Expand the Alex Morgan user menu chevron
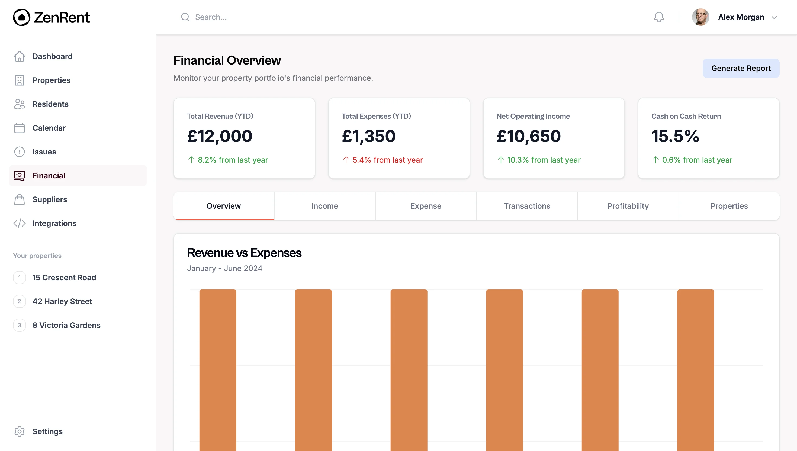 pos(774,17)
